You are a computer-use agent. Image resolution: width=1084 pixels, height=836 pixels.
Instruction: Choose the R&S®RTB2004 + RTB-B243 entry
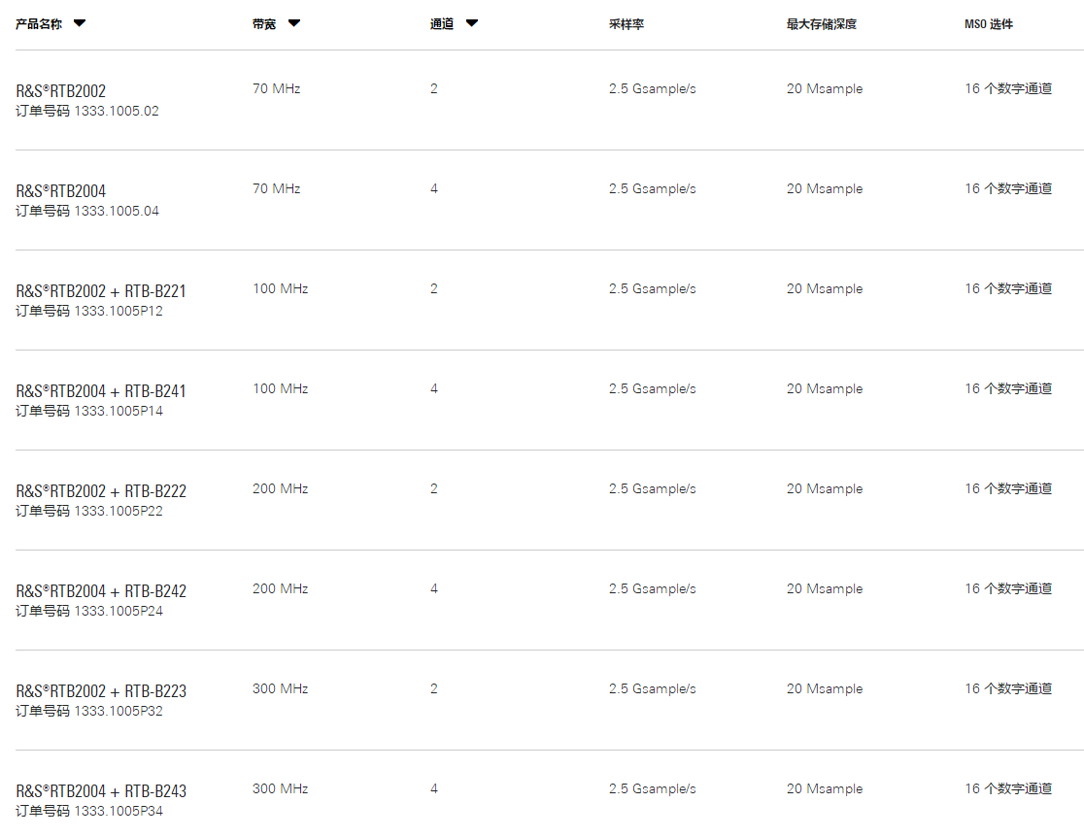click(101, 791)
